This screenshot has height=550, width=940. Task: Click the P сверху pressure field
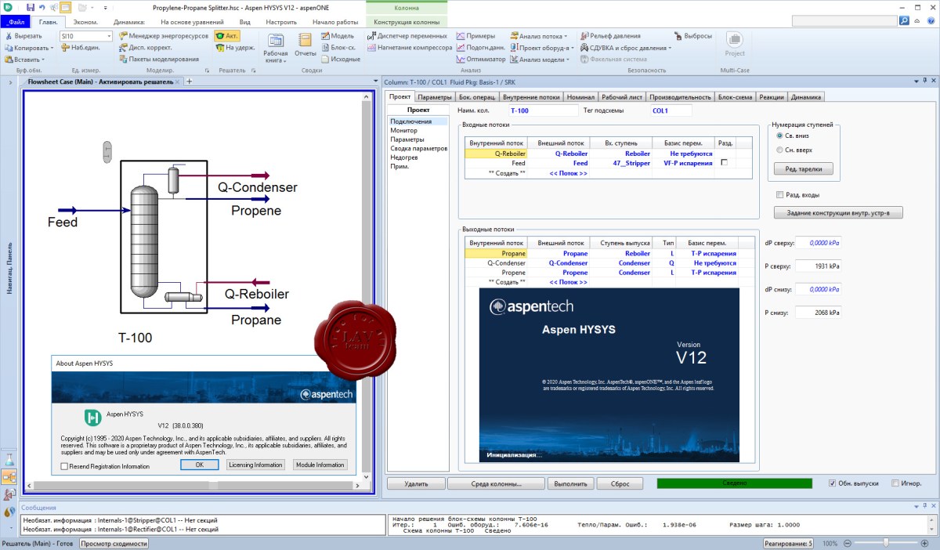[818, 266]
